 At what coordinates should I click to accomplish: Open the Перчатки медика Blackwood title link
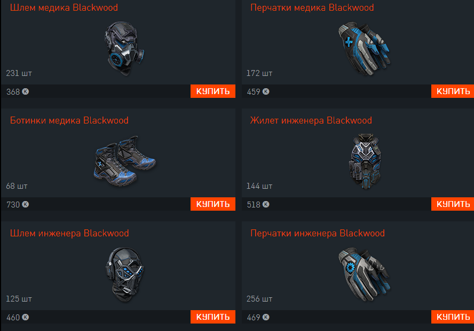click(x=312, y=7)
